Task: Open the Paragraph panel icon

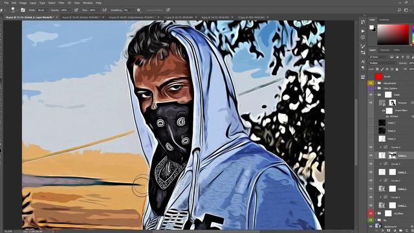Action: click(x=363, y=68)
